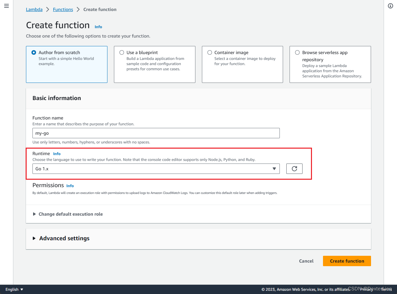
Task: Open the Runtime Go 1.x dropdown
Action: point(156,169)
